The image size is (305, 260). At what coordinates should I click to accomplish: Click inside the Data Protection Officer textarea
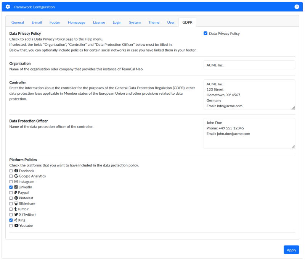pos(249,133)
